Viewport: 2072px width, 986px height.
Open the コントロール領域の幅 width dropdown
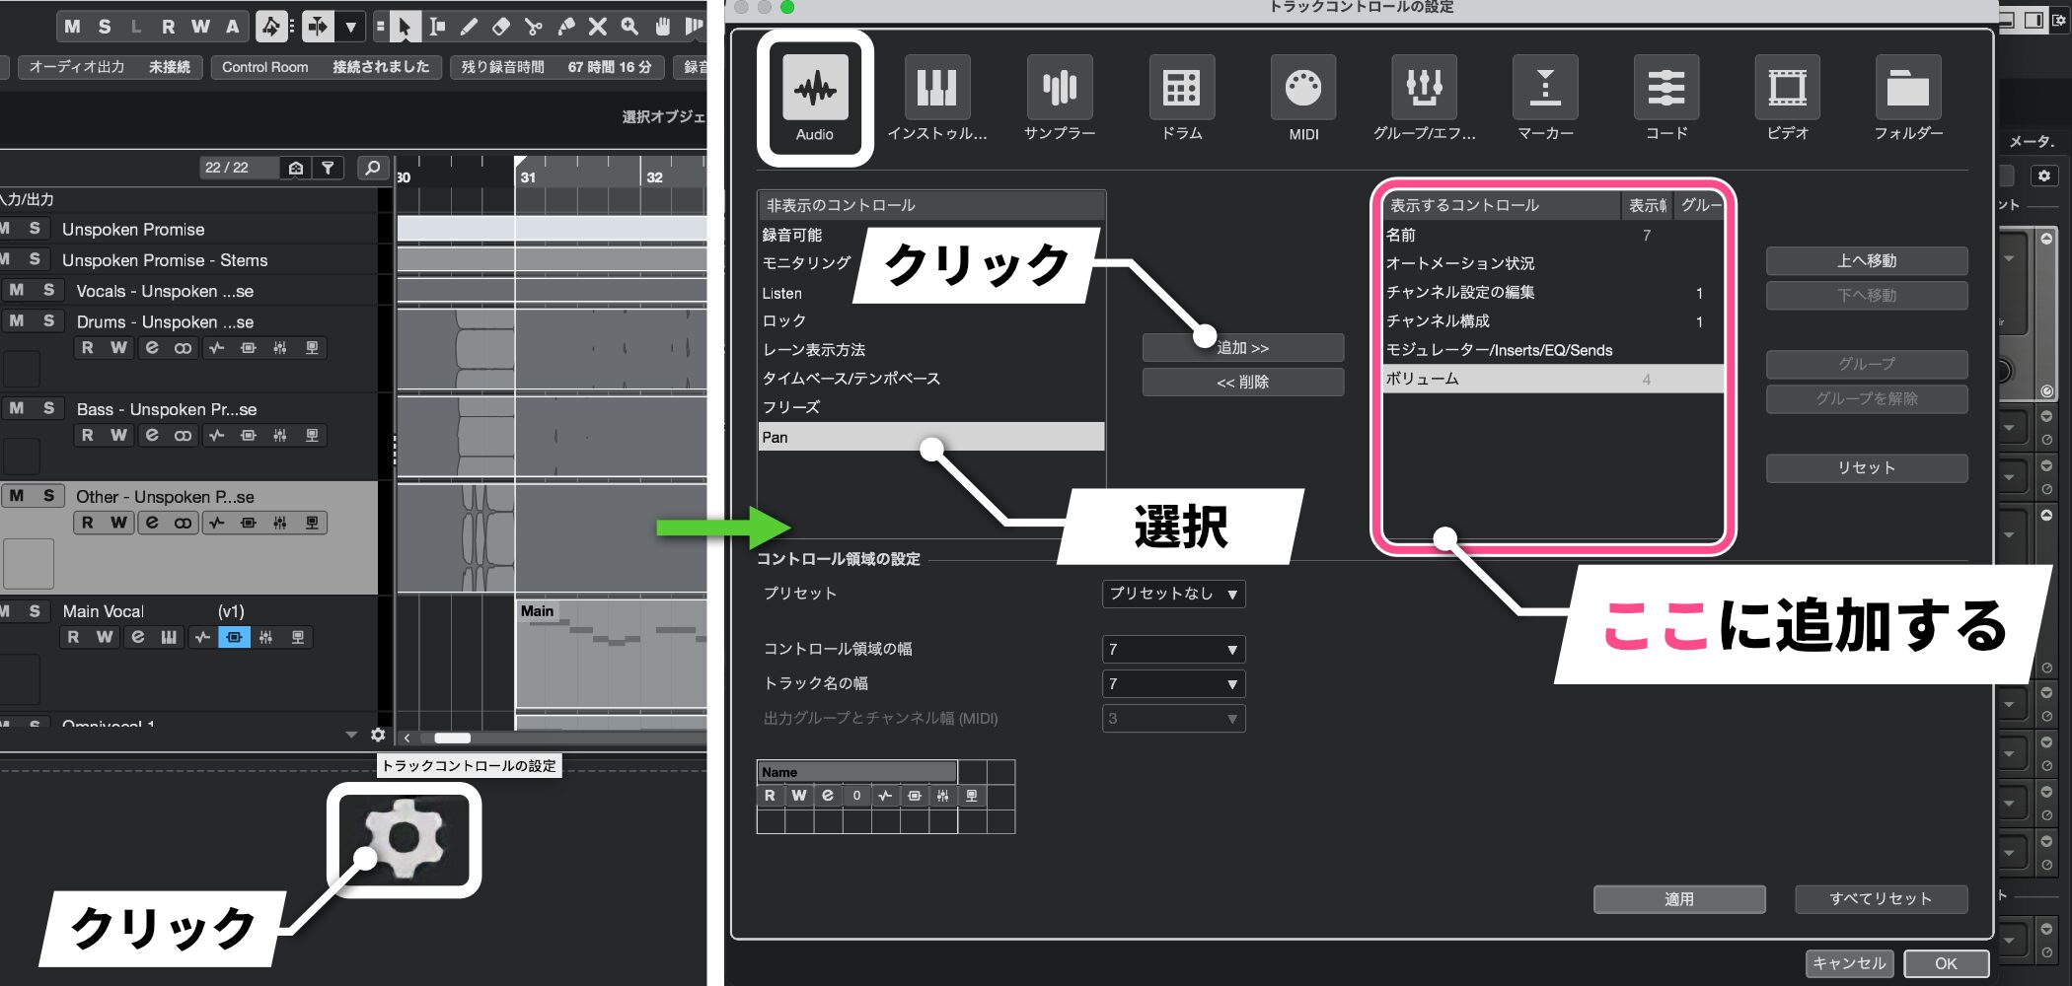(1173, 649)
